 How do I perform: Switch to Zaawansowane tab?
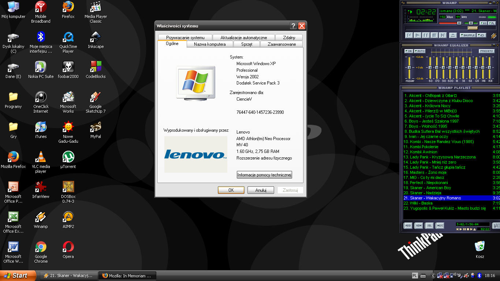tap(281, 44)
